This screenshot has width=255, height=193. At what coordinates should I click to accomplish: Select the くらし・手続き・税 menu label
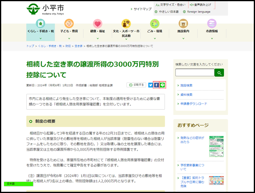tap(41, 31)
